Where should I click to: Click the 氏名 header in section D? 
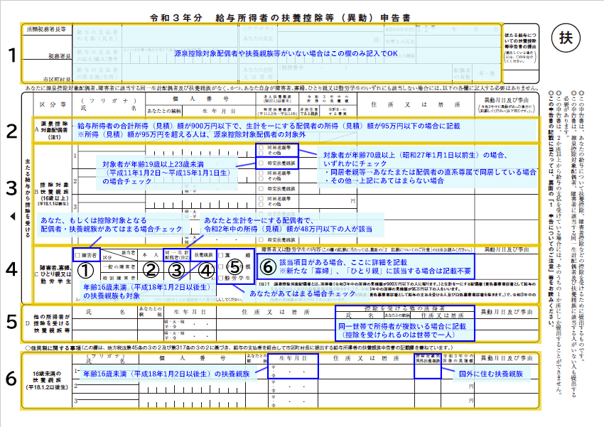(104, 312)
